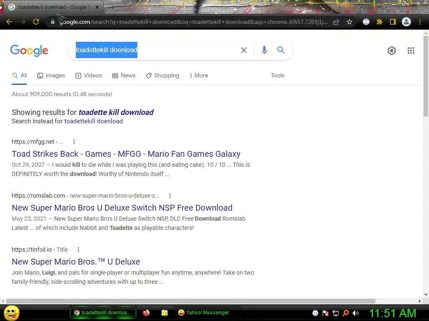Image resolution: width=429 pixels, height=321 pixels.
Task: Click the forward navigation arrow
Action: pos(23,22)
